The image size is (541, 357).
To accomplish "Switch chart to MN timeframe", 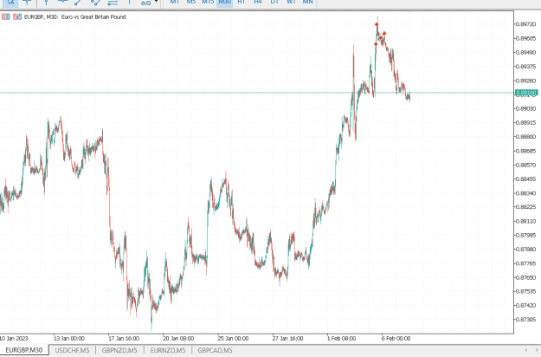I will [307, 2].
